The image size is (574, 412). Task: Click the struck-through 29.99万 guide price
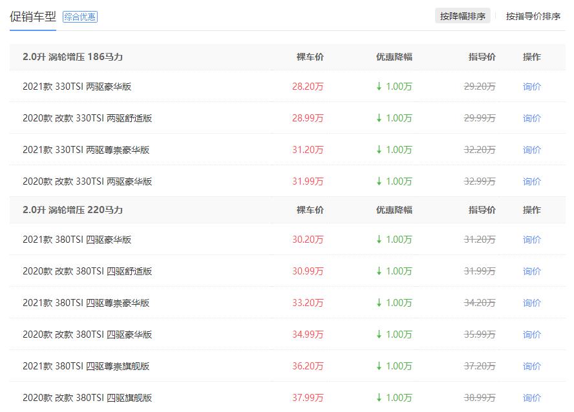click(x=480, y=118)
